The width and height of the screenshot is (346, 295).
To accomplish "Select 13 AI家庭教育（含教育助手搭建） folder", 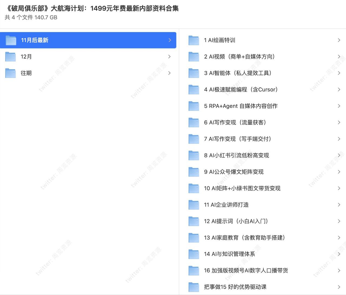I will tap(244, 238).
